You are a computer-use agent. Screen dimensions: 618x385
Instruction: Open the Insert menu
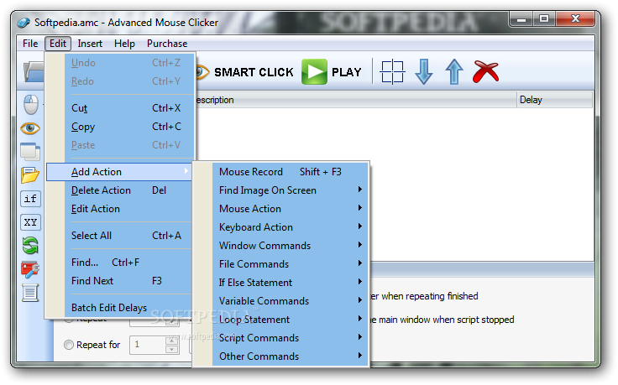click(x=90, y=44)
